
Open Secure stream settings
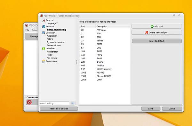(54, 45)
